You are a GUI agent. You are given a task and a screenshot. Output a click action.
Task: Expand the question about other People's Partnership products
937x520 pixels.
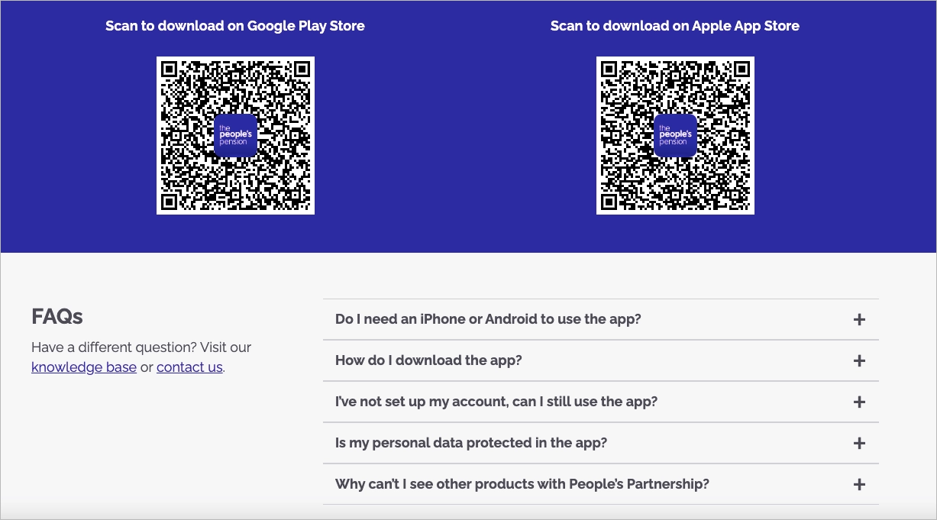pyautogui.click(x=522, y=484)
